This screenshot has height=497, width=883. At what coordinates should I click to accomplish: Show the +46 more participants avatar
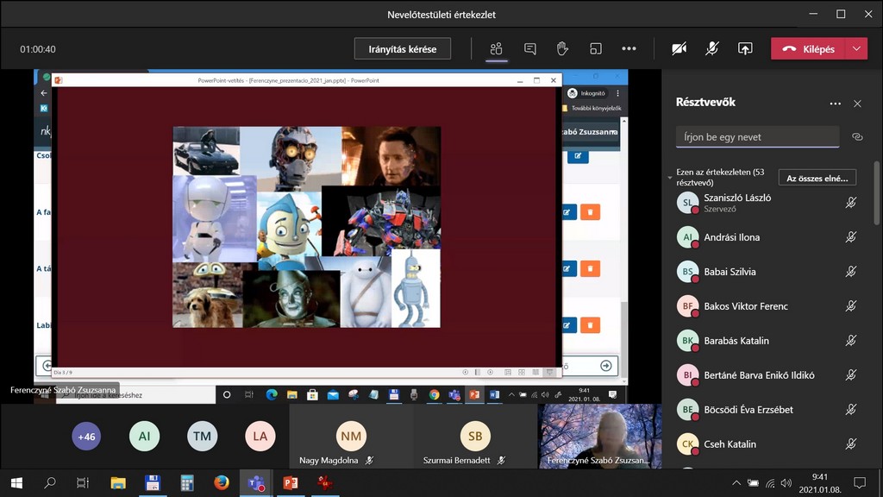[86, 436]
